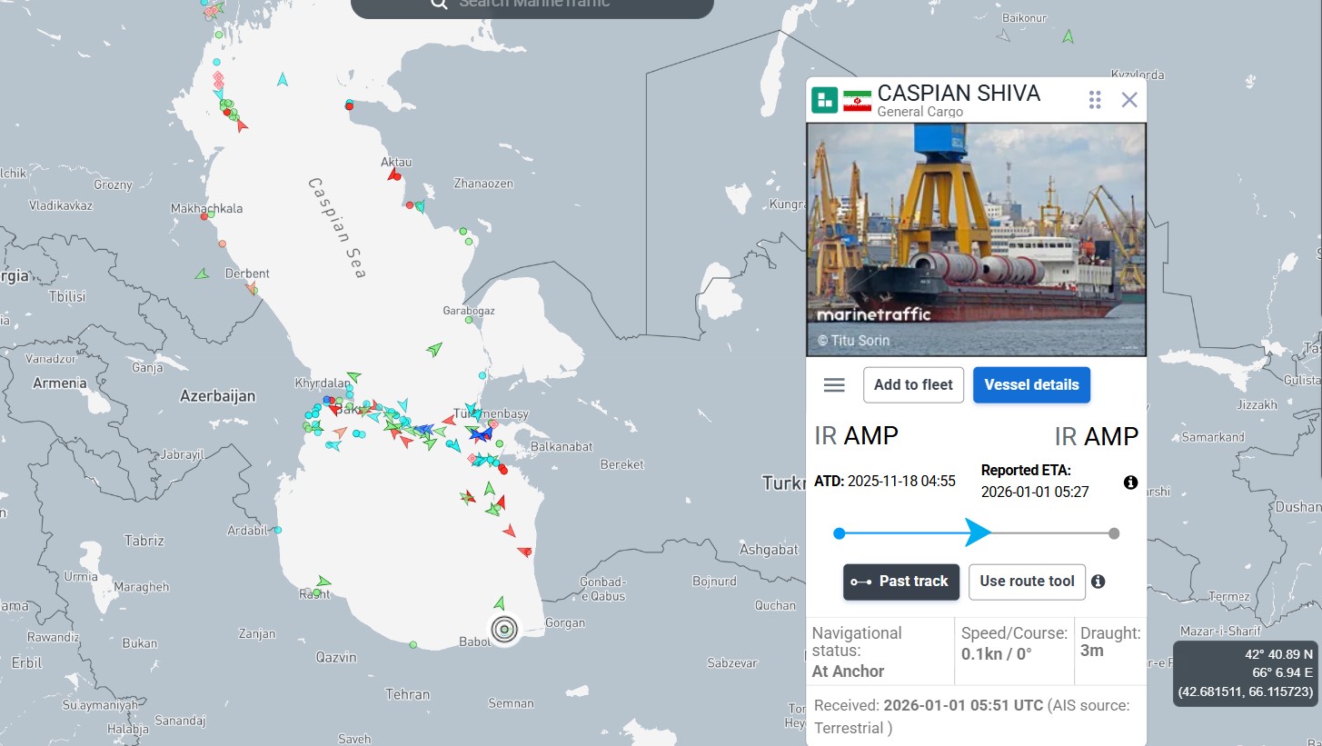Image resolution: width=1322 pixels, height=746 pixels.
Task: Click the green vessel type icon beside CASPIAN SHIVA
Action: tap(824, 100)
